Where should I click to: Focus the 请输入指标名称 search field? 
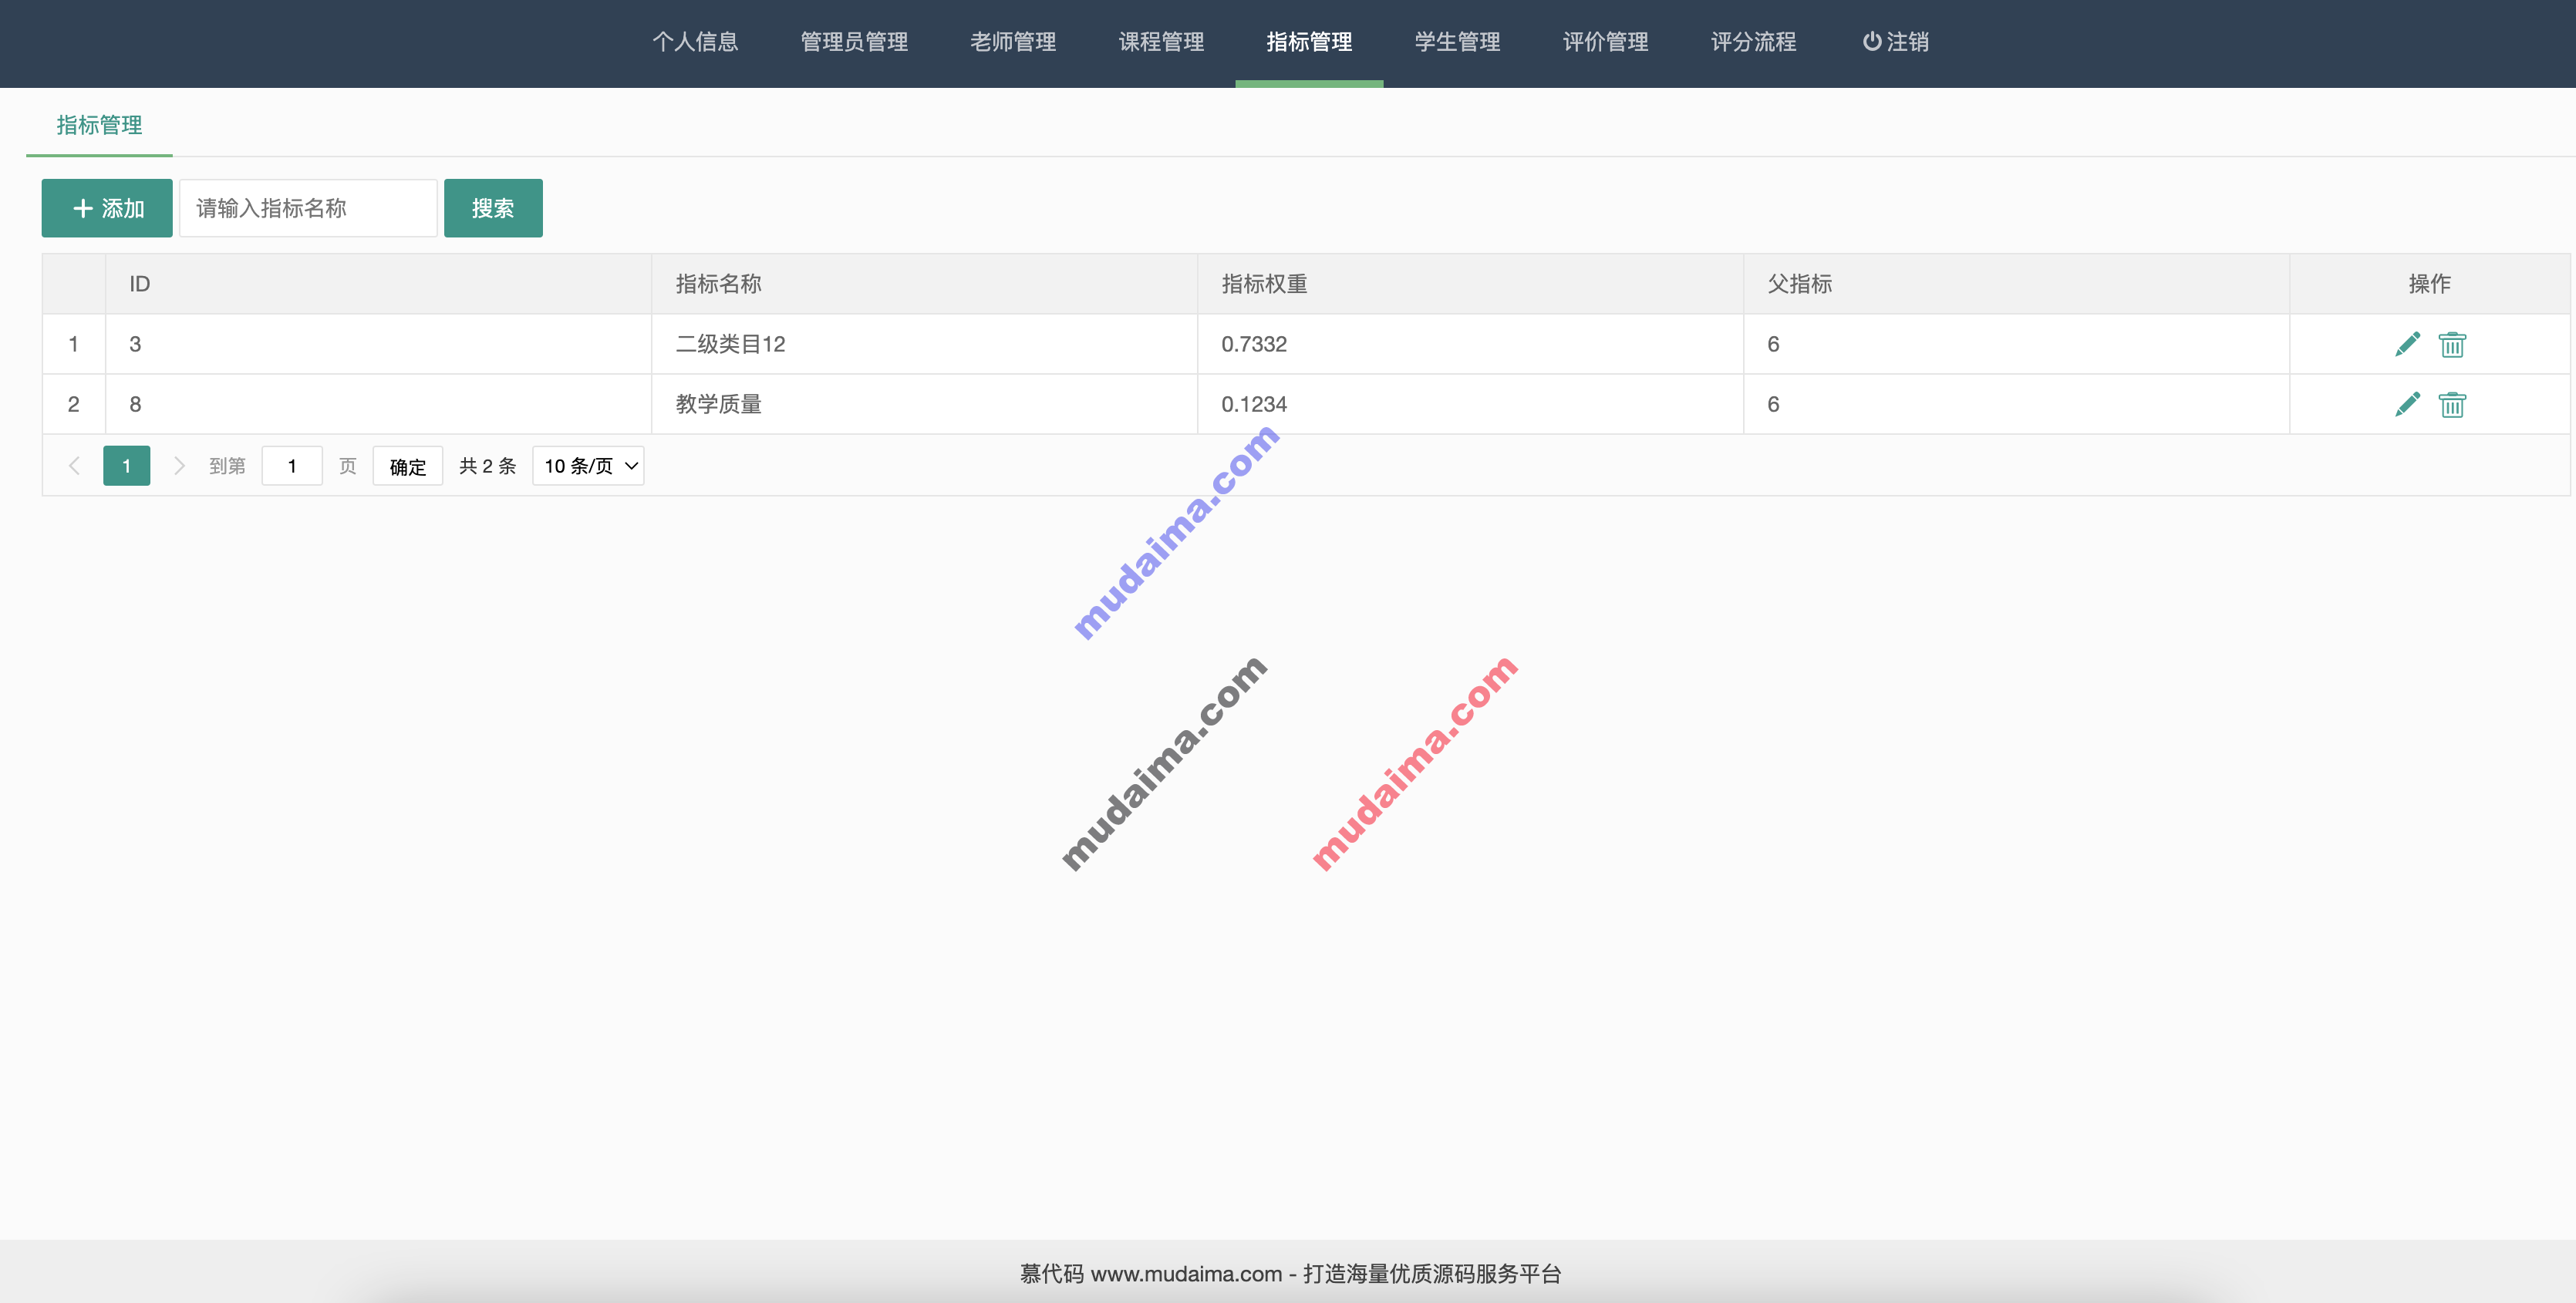coord(308,208)
